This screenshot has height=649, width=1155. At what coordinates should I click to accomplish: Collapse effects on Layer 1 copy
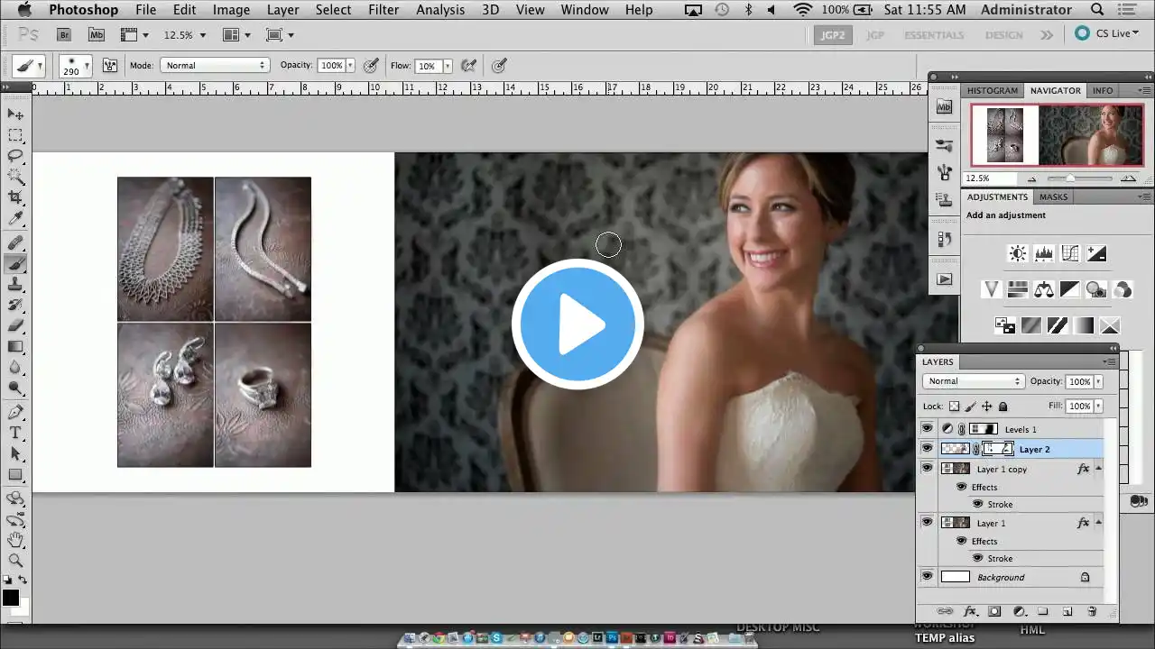1098,469
